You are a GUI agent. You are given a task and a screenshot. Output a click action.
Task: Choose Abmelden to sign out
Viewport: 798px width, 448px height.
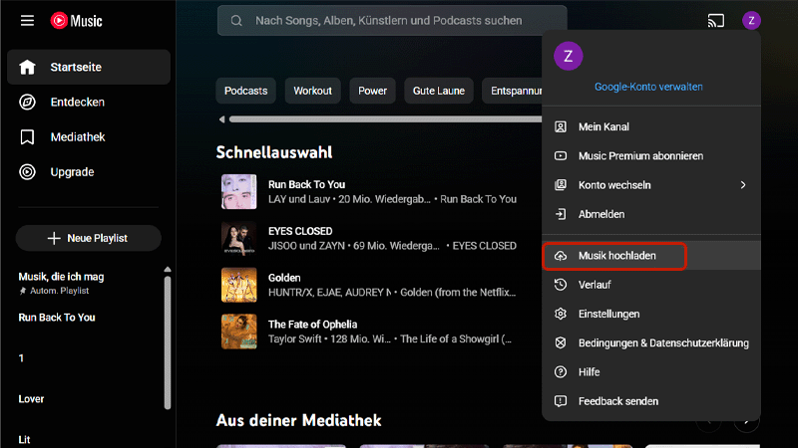(x=651, y=214)
